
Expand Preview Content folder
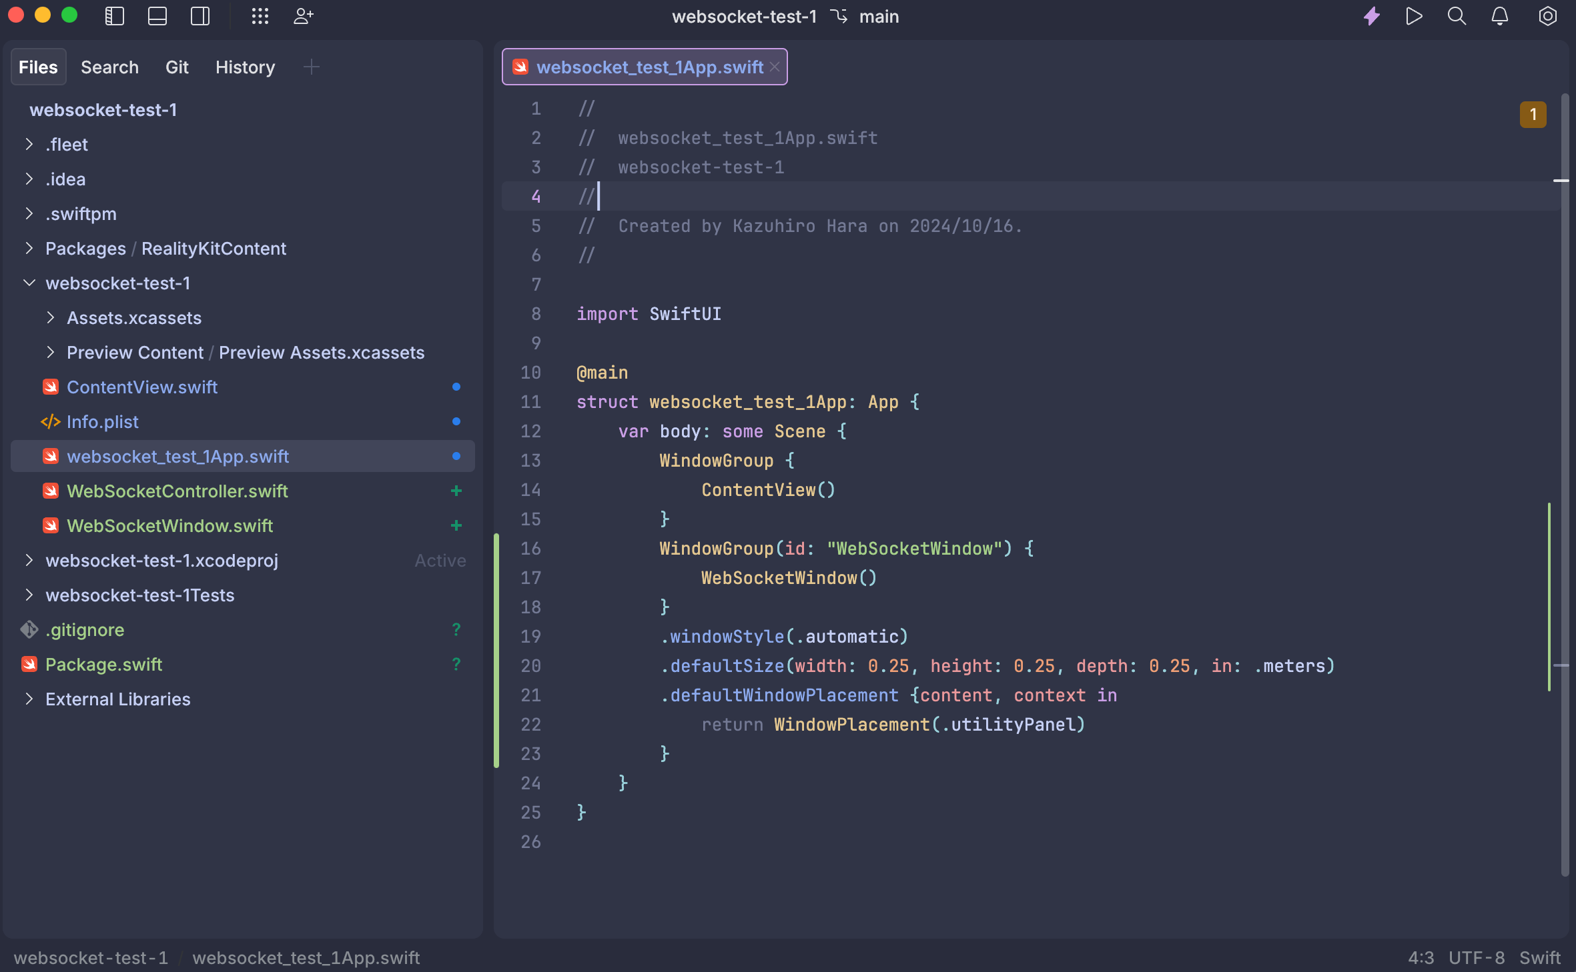(51, 352)
